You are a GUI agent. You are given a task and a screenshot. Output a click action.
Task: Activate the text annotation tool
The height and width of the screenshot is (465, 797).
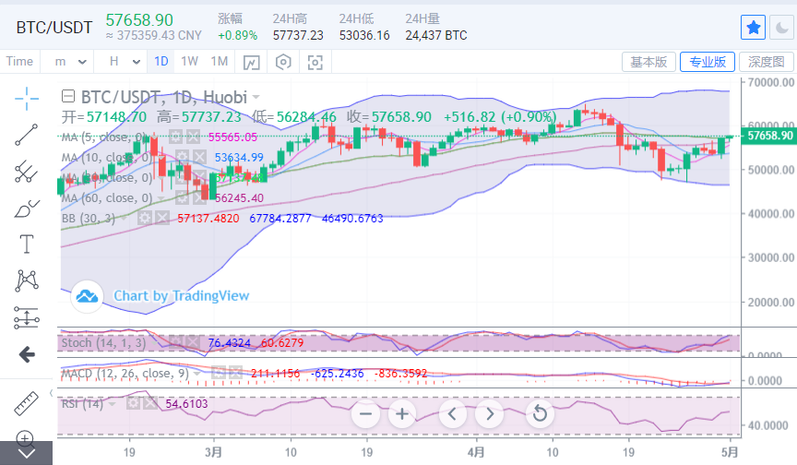click(x=26, y=244)
